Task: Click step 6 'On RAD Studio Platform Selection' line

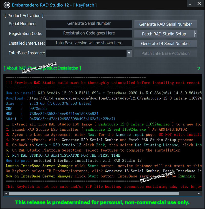Action: point(93,150)
